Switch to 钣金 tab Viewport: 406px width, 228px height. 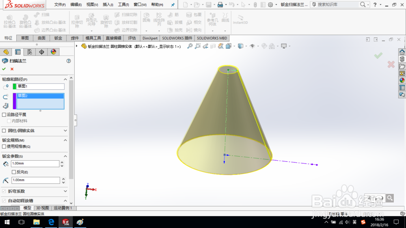click(58, 38)
